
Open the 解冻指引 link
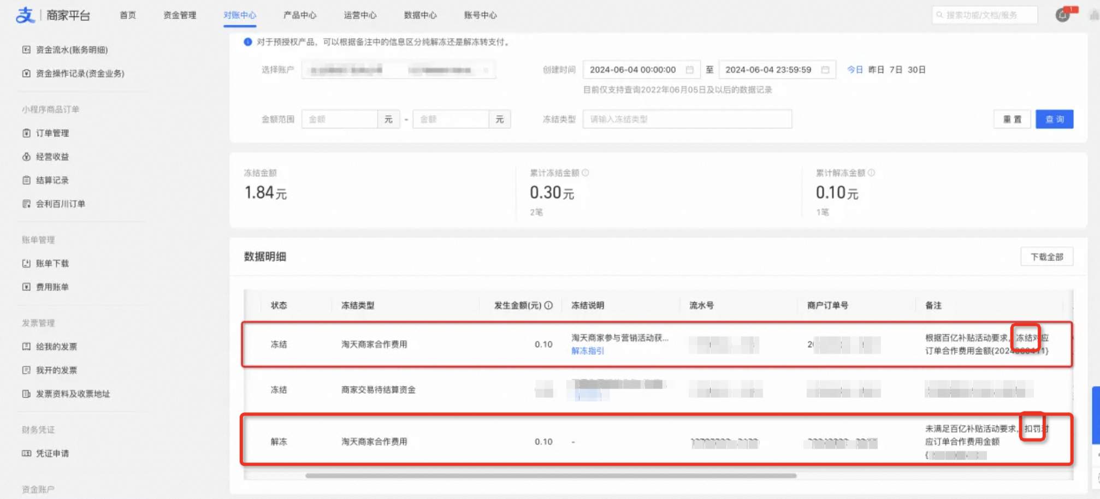(x=588, y=351)
